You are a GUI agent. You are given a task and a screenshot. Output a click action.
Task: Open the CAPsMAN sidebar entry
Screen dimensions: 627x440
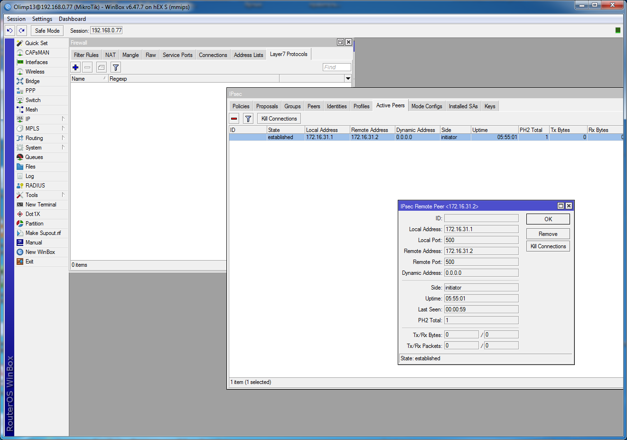[x=37, y=53]
